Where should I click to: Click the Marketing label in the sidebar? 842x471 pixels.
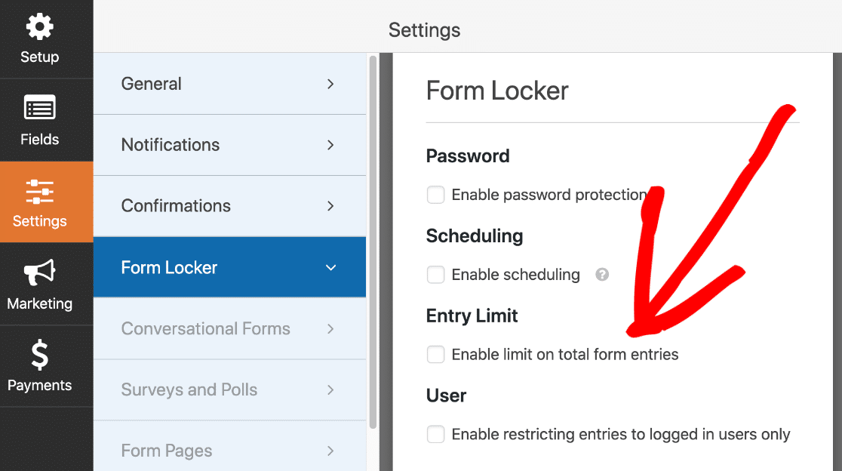point(40,303)
